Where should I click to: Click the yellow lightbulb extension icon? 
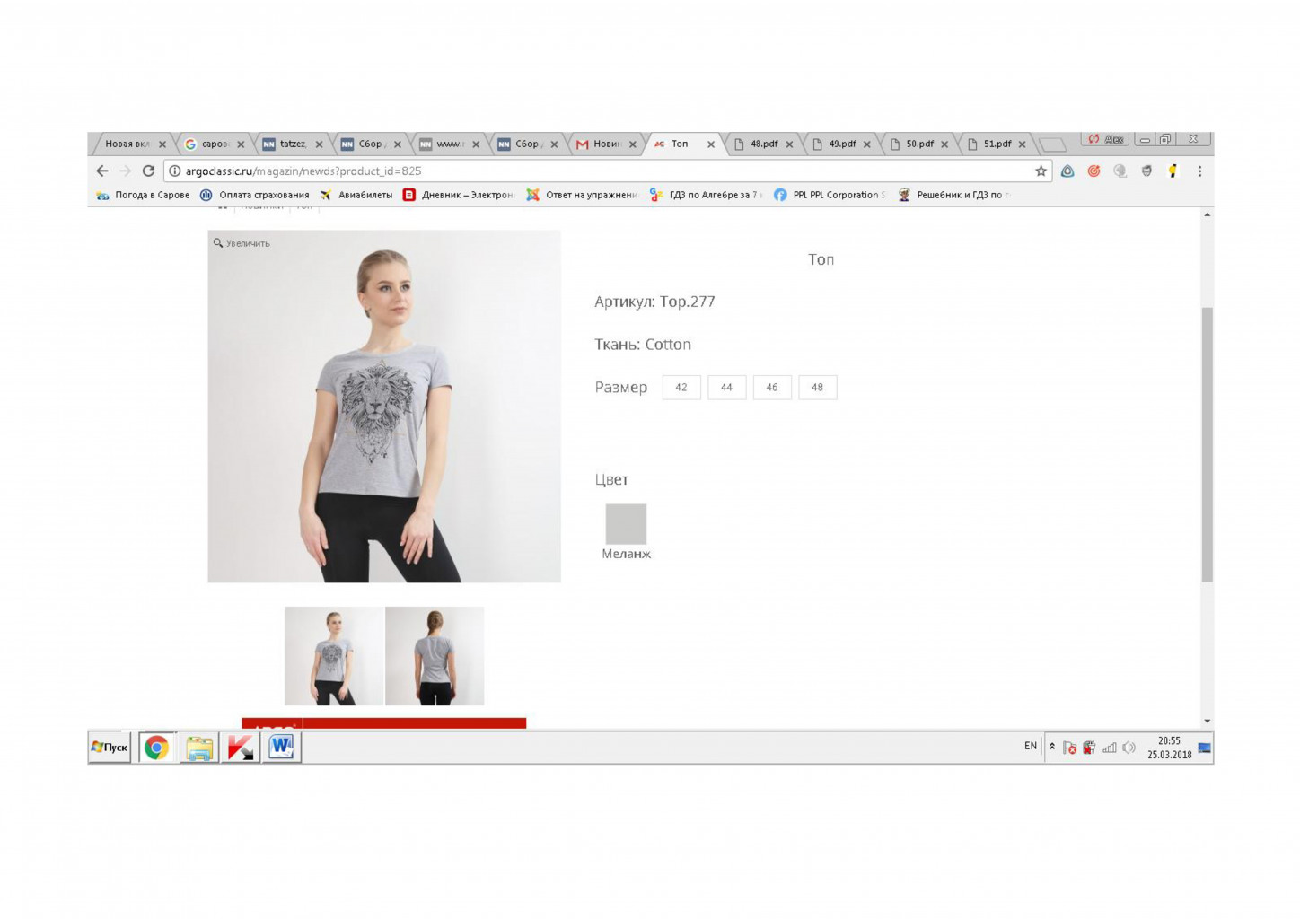1173,171
